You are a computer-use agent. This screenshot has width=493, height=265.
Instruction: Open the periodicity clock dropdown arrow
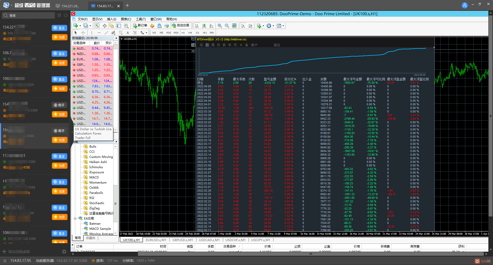273,26
